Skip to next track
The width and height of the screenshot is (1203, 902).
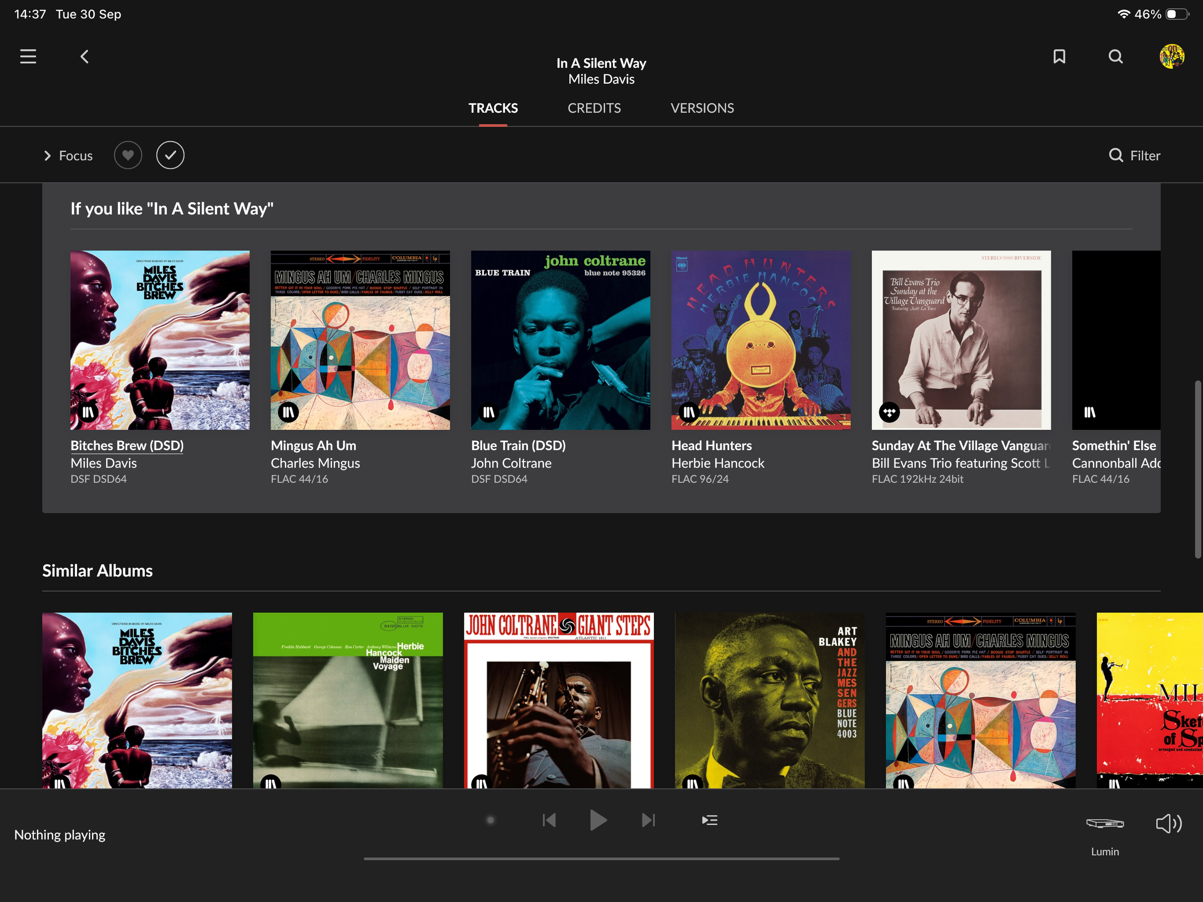(x=648, y=820)
